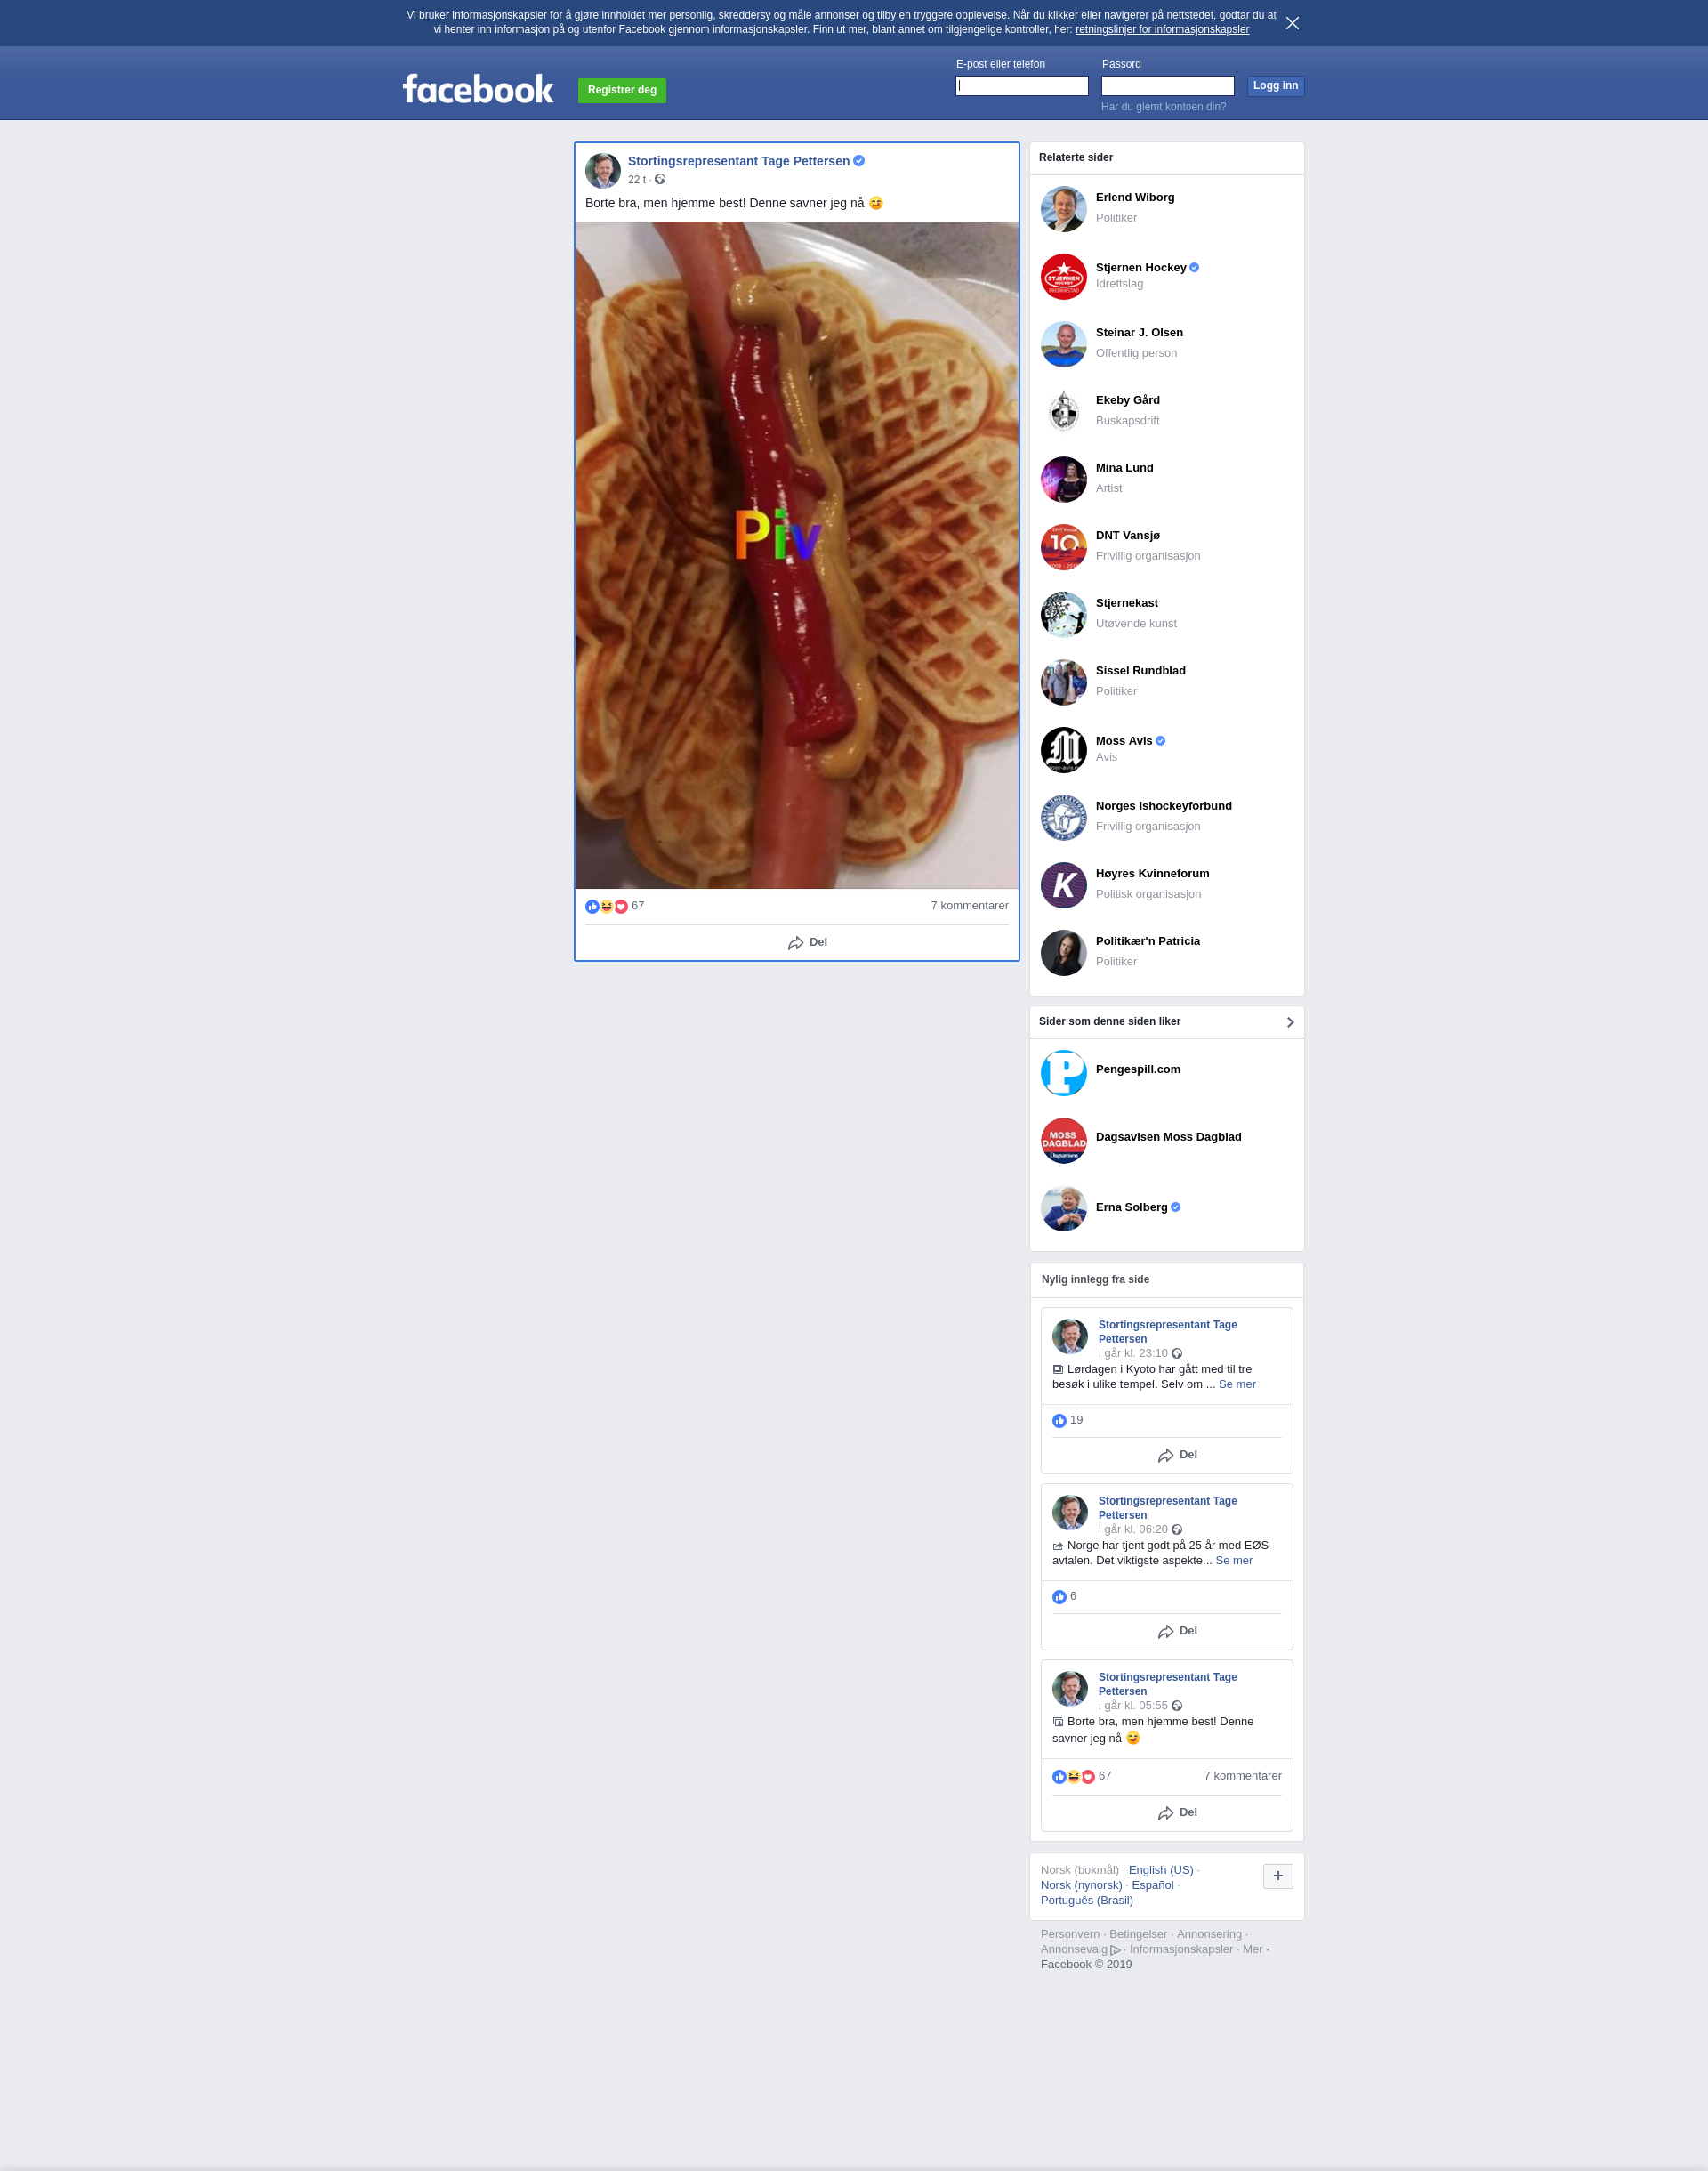The height and width of the screenshot is (2171, 1708).
Task: Click Tage Pettersen's profile picture on main post
Action: 603,171
